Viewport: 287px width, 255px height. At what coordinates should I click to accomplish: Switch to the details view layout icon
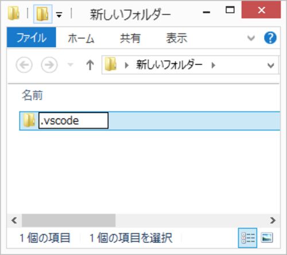pyautogui.click(x=247, y=238)
